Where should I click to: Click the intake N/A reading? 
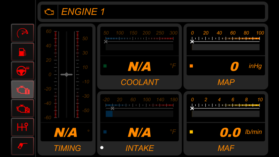pos(139,133)
